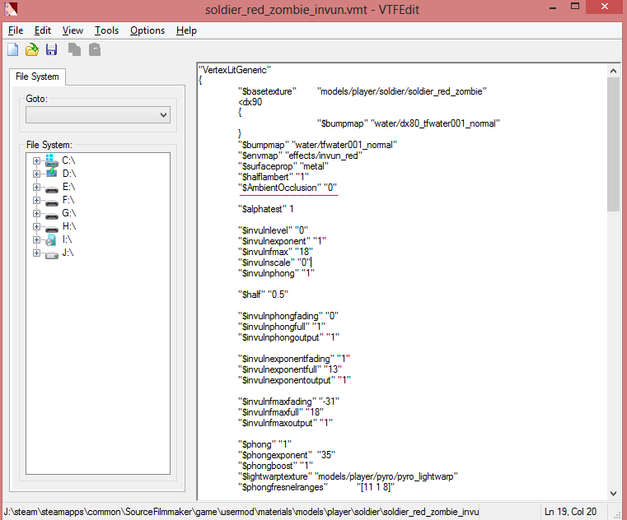Select the J:\ drive icon
627x520 pixels.
point(52,254)
